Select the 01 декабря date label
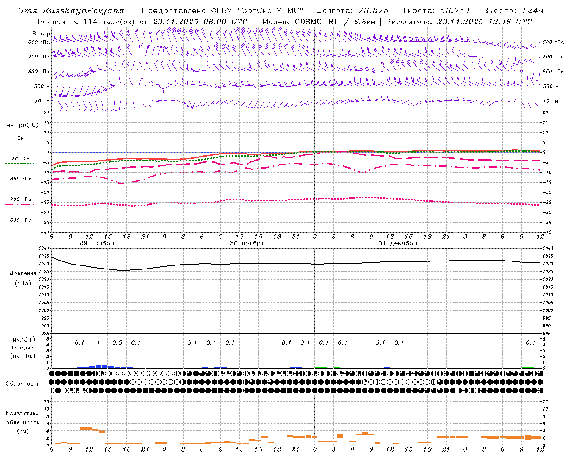This screenshot has width=566, height=453. pos(398,243)
